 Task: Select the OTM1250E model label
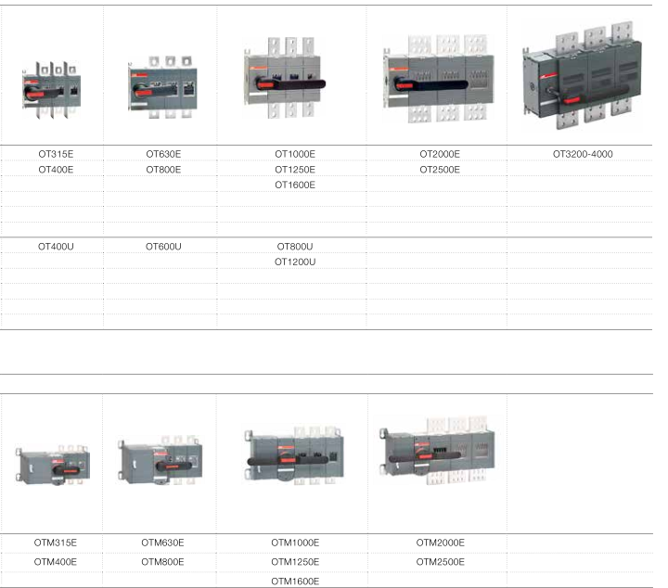pos(295,562)
